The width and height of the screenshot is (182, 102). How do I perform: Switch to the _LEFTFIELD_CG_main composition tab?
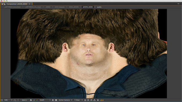coord(33,7)
